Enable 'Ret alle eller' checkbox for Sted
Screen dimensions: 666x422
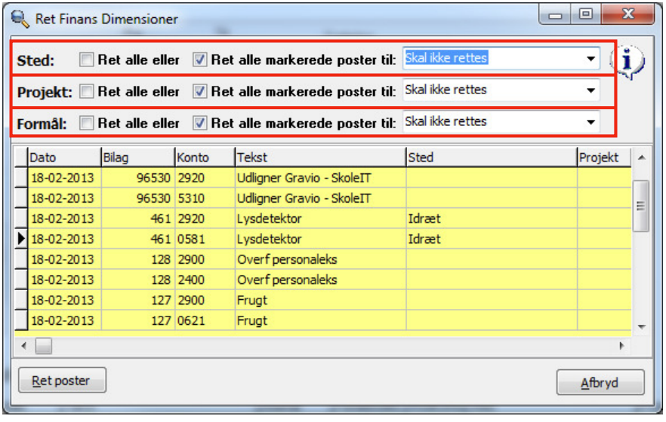pyautogui.click(x=88, y=60)
